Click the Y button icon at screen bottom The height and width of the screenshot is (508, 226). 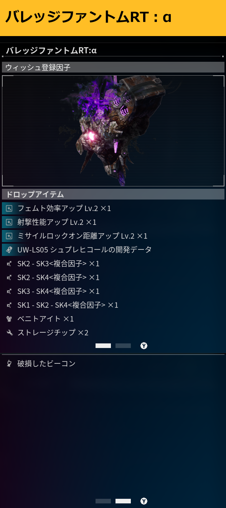[144, 501]
